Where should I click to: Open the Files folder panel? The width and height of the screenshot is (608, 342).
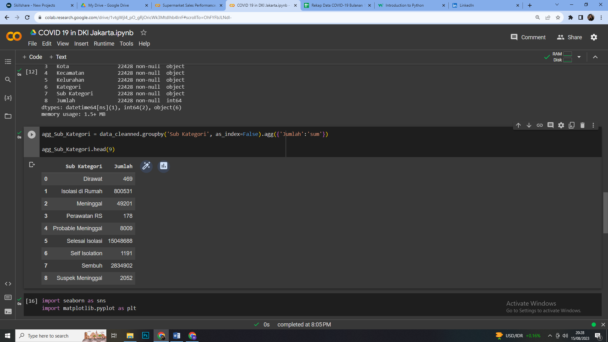pyautogui.click(x=8, y=116)
